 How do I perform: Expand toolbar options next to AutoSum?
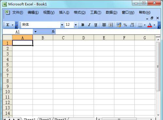[16, 25]
